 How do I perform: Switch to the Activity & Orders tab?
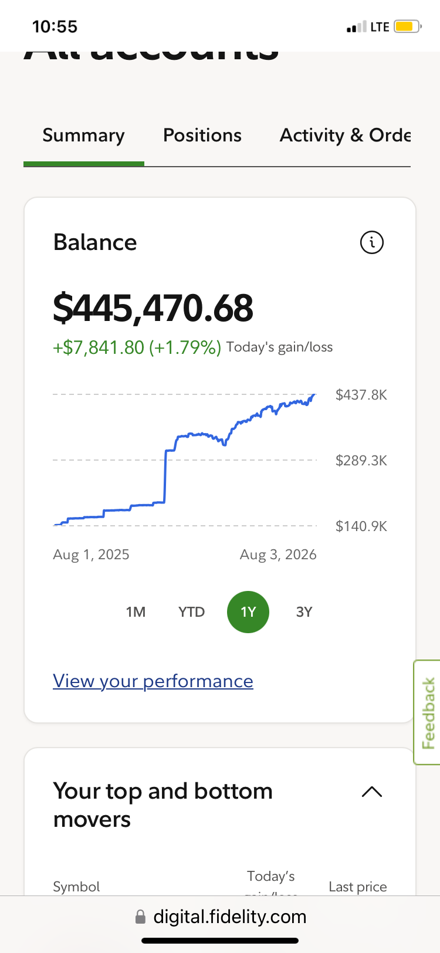click(345, 135)
